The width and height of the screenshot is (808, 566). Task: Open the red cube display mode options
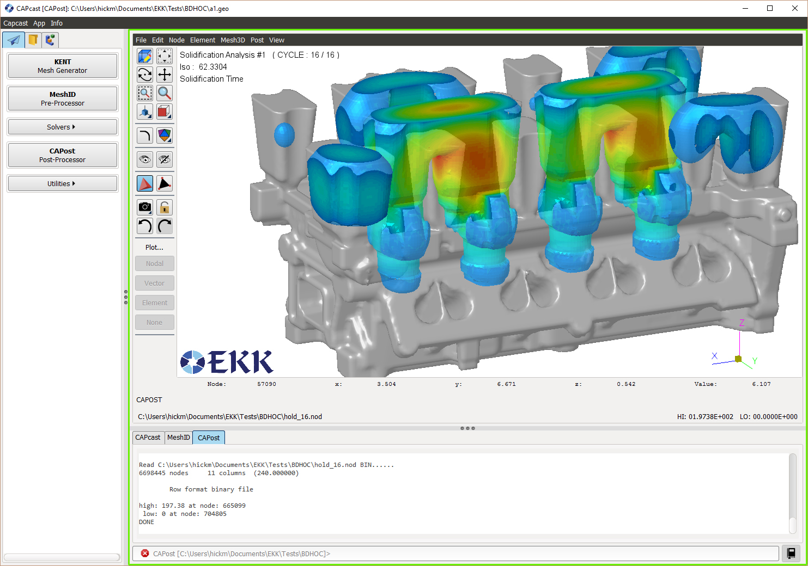tap(165, 112)
